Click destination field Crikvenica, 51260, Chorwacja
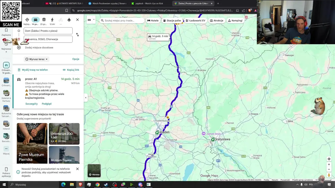 tap(48, 39)
